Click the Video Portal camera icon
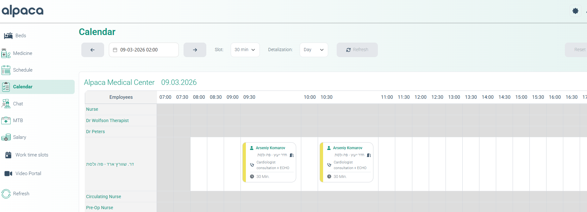 (8, 174)
